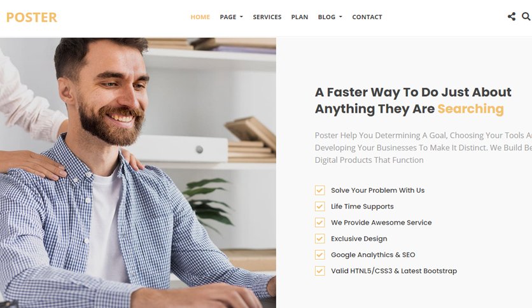The height and width of the screenshot is (308, 532).
Task: Click the Exclusive Design list text
Action: click(x=359, y=239)
